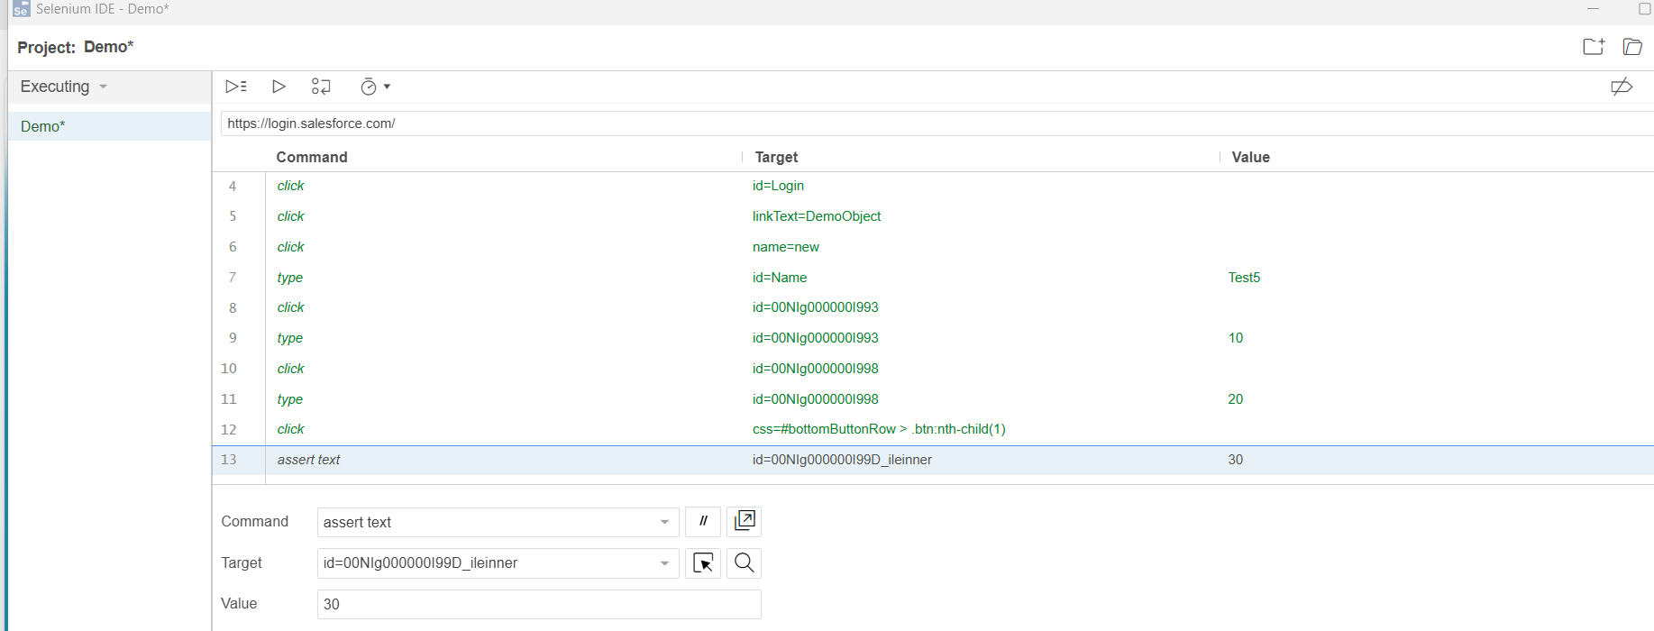
Task: Click the Project name Demo*
Action: point(108,47)
